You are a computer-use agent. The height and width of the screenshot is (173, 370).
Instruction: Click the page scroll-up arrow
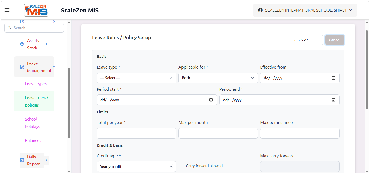[x=367, y=22]
